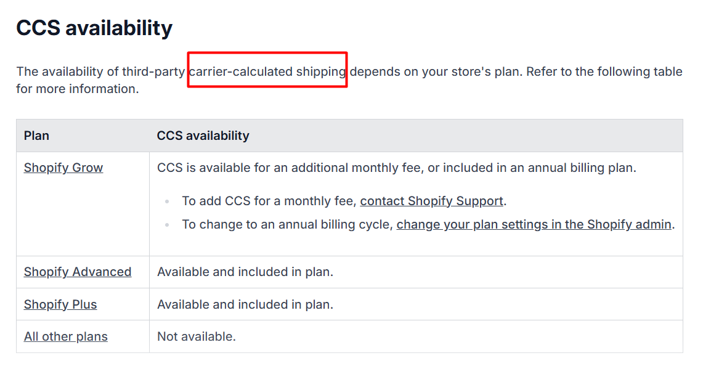The image size is (703, 366).
Task: Click availability text in the Shopify Plus row
Action: [x=245, y=304]
